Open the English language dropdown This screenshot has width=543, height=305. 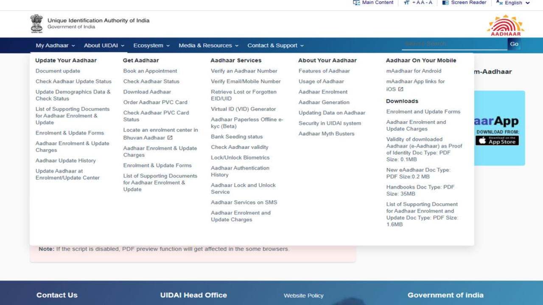513,3
